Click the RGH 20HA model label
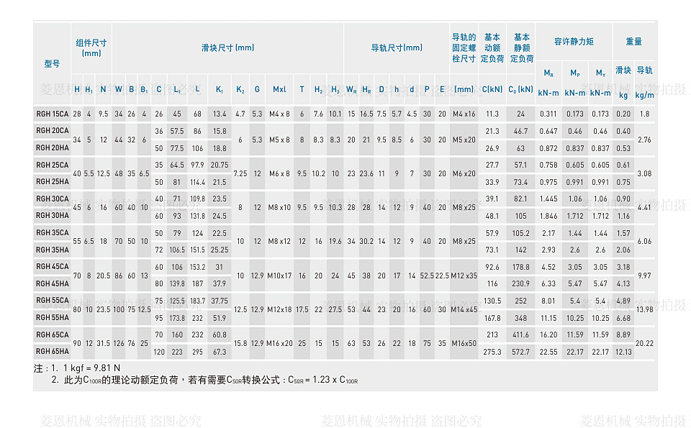Viewport: 691px width, 428px height. (x=53, y=148)
